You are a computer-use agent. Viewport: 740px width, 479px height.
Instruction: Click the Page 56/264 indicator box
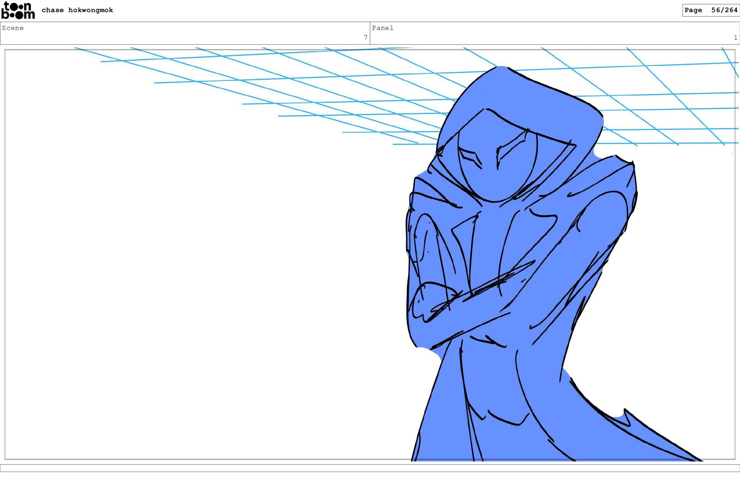(710, 10)
